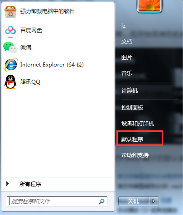Open WeChat via its green chat-bubble icon
Image resolution: width=183 pixels, height=215 pixels.
coord(10,48)
